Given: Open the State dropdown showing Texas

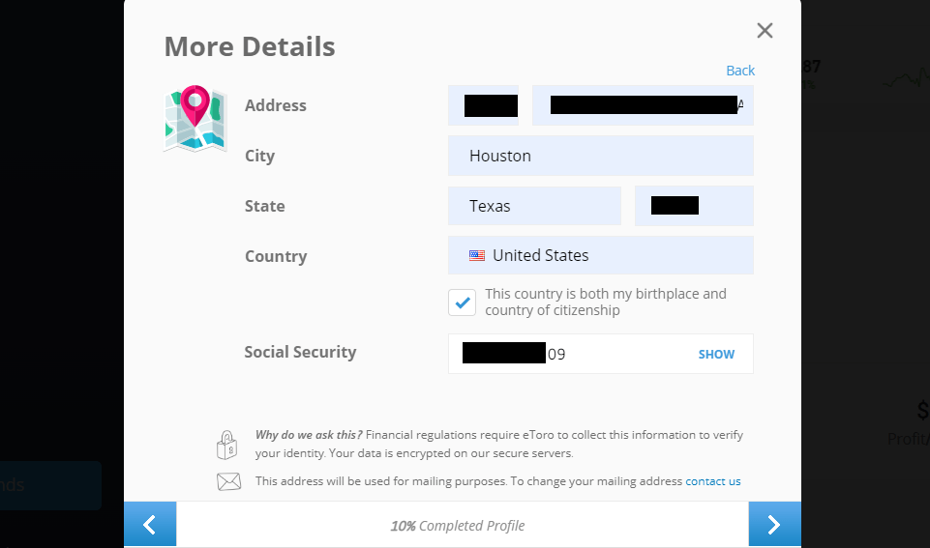Looking at the screenshot, I should [534, 206].
